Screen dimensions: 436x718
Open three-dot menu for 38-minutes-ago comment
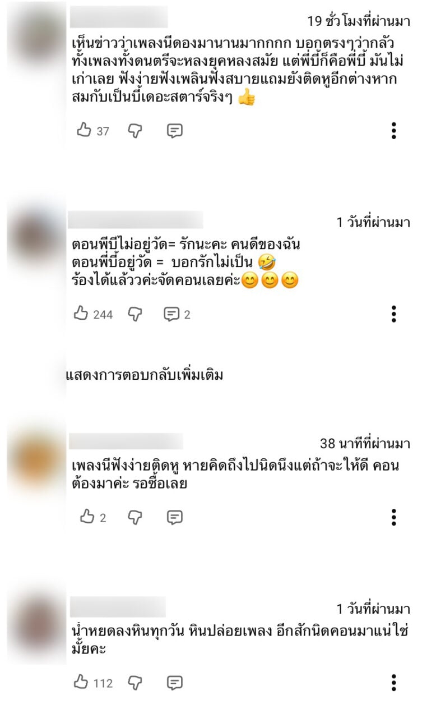click(394, 517)
